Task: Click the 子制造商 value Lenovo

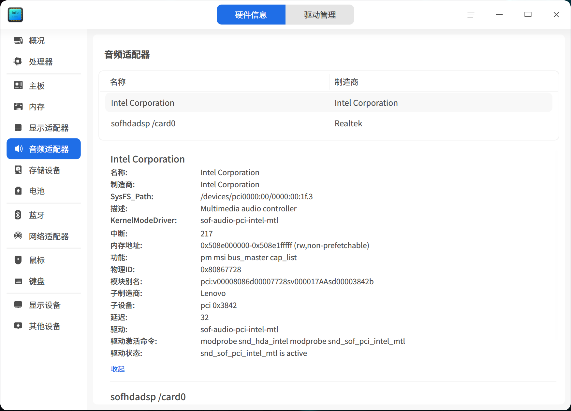Action: (213, 293)
